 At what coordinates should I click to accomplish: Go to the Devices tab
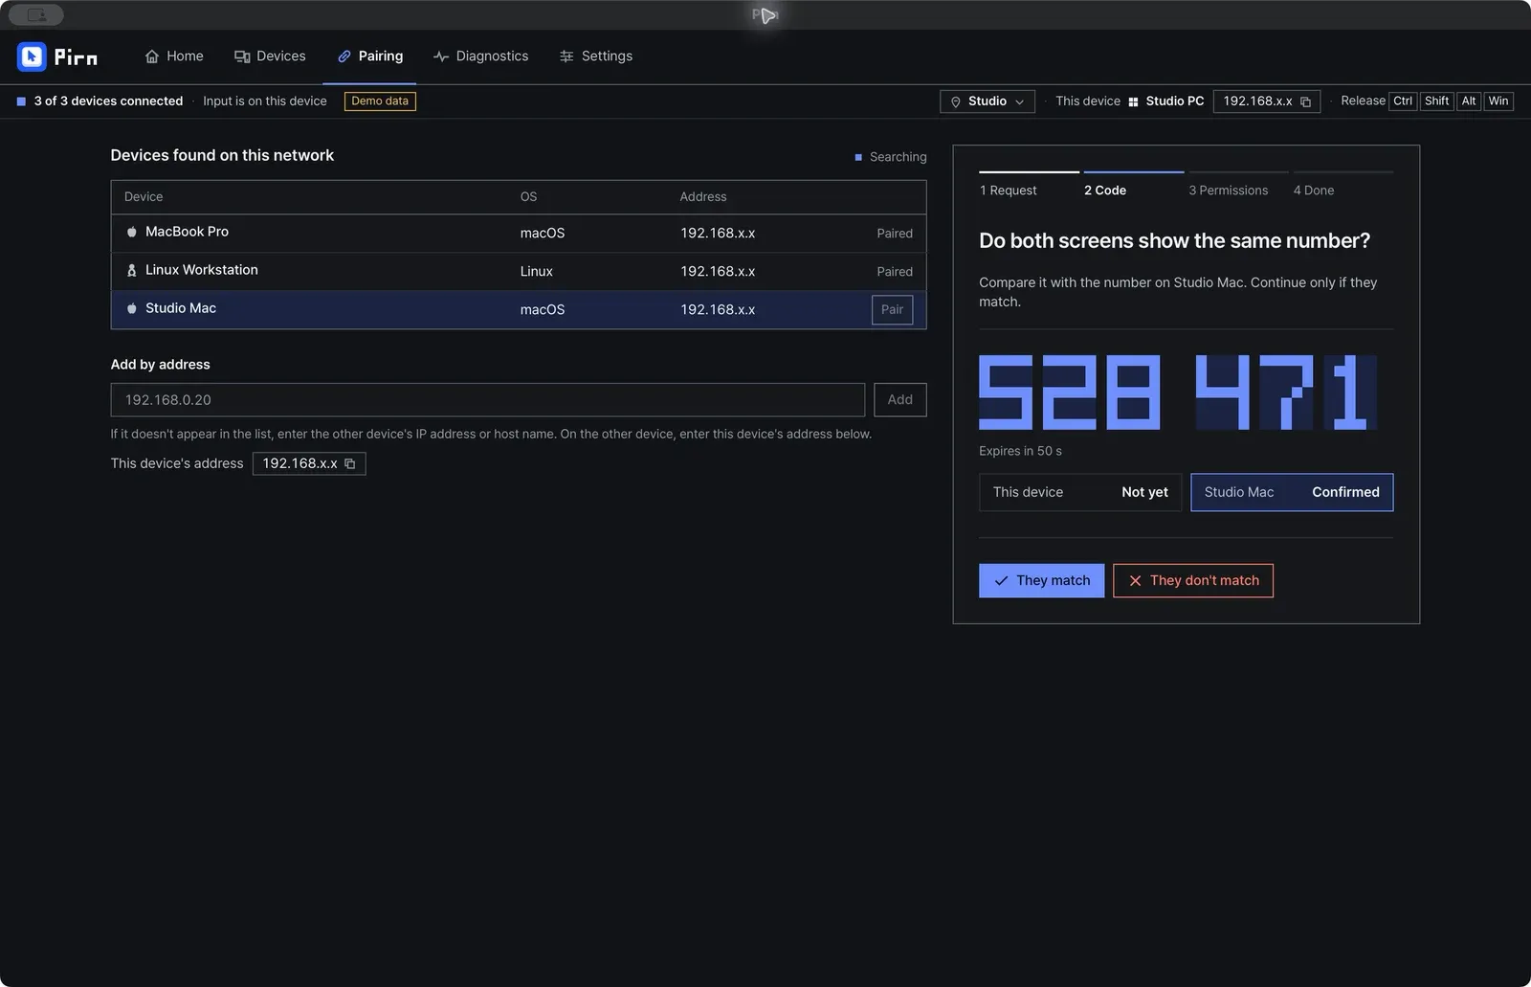pos(270,56)
